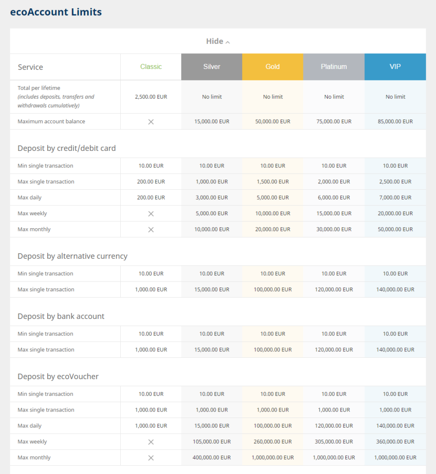Screen dimensions: 436x474
Task: Click the 6,000.00 EUR Platinum daily card cell
Action: point(334,198)
